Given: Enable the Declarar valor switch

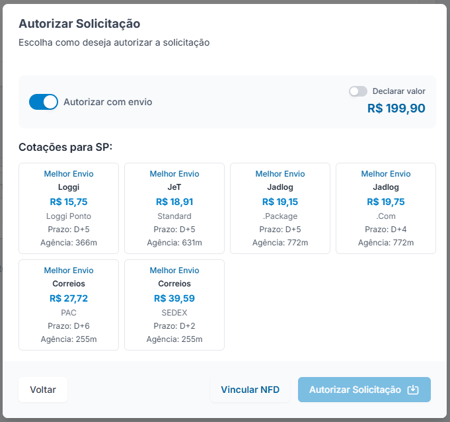Looking at the screenshot, I should 358,91.
